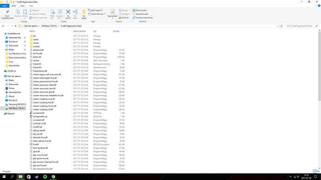Open address bar history dropdown

click(x=278, y=26)
